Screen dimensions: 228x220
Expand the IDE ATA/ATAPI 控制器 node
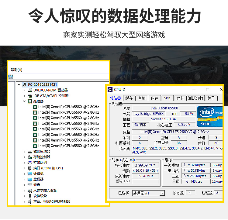[24, 96]
